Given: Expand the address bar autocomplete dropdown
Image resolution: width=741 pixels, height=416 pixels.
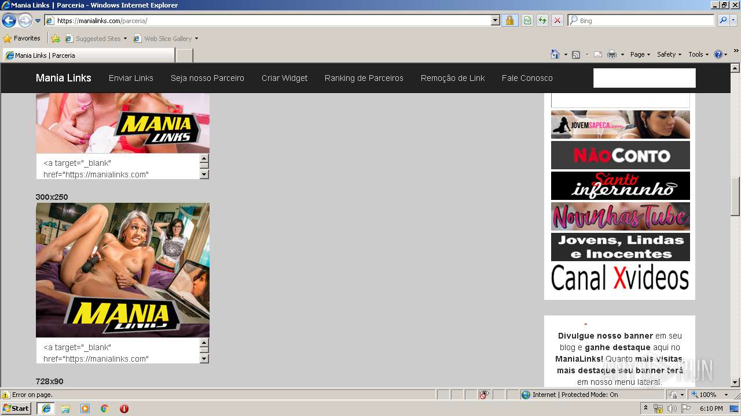Looking at the screenshot, I should coord(495,21).
